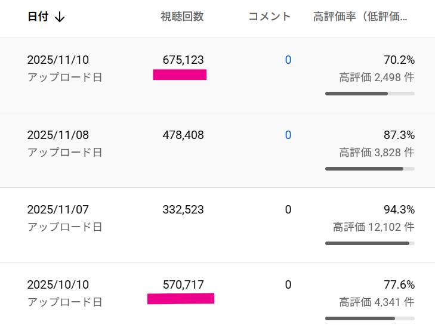Viewport: 435px width, 328px height.
Task: Click the 77.6% like ratio bar
Action: pos(370,318)
